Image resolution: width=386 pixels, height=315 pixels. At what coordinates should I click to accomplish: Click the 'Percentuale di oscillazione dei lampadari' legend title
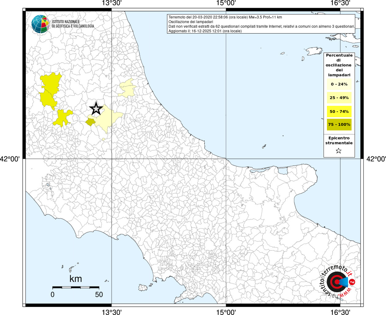[x=339, y=65]
